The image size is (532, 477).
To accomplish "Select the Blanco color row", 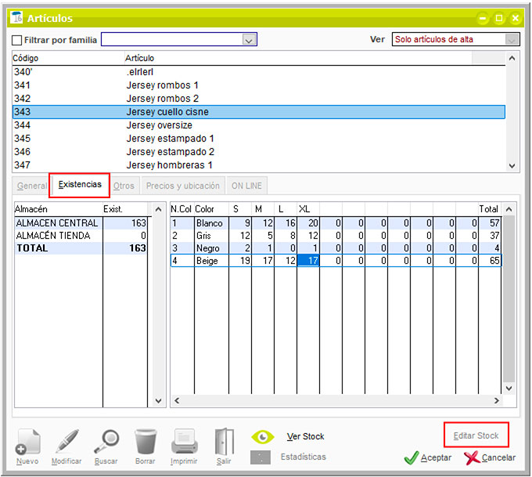I will point(336,223).
